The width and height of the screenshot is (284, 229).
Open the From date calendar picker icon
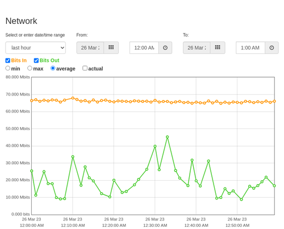(111, 48)
